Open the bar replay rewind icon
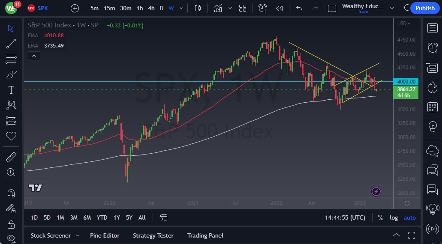 pyautogui.click(x=280, y=8)
